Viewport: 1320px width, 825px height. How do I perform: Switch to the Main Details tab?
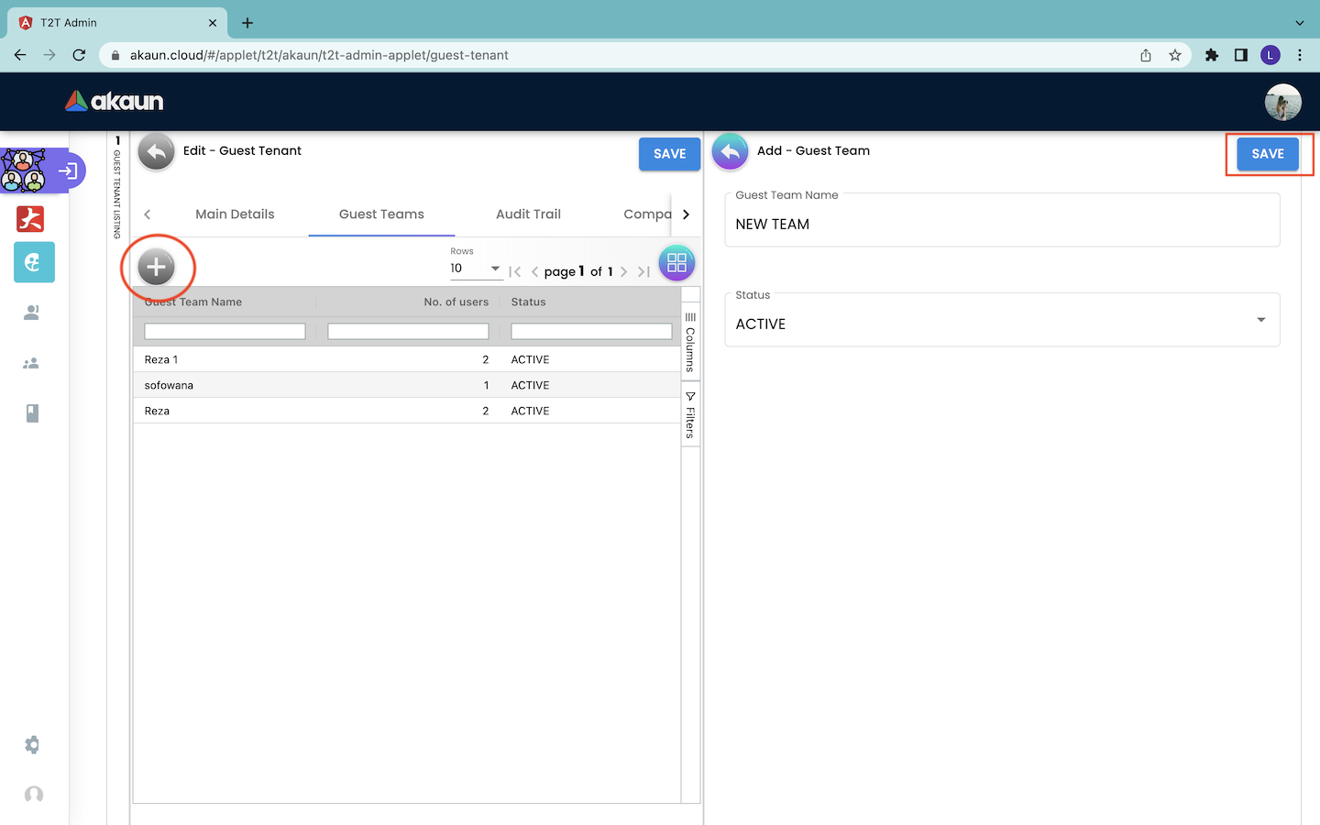tap(235, 214)
